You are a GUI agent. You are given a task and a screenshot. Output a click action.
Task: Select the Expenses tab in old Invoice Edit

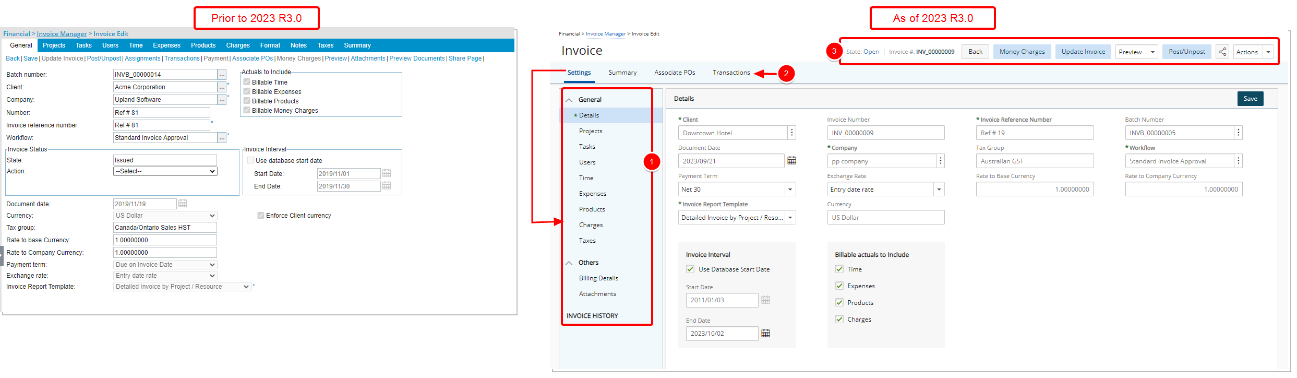click(x=166, y=45)
